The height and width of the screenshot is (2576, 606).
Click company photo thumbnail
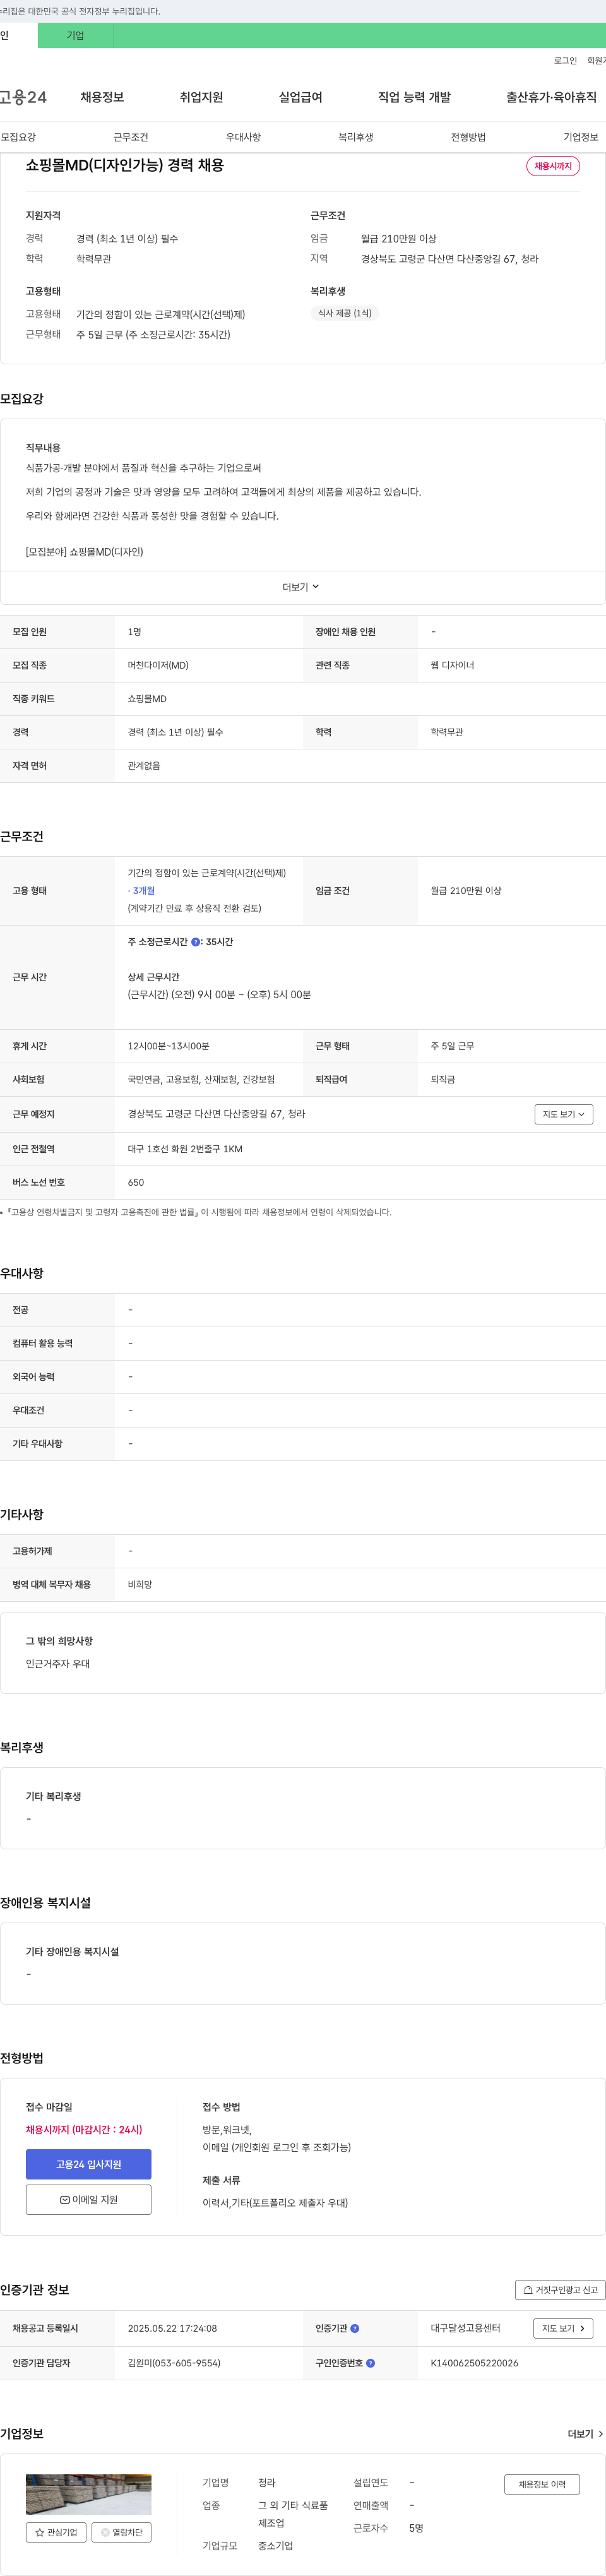click(x=89, y=2494)
